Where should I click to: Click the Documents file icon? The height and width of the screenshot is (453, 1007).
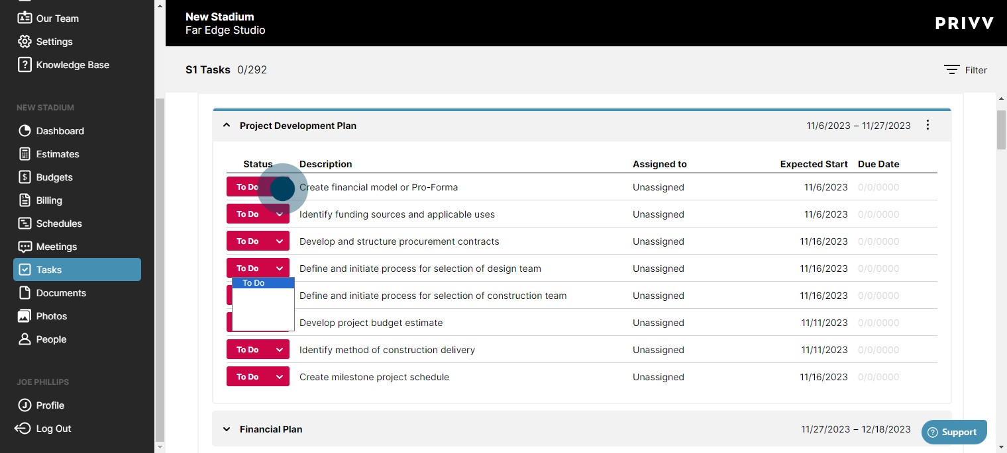pyautogui.click(x=25, y=293)
